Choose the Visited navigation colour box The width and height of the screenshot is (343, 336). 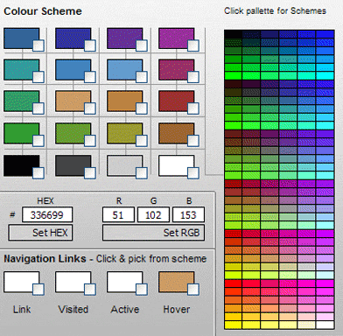73,282
